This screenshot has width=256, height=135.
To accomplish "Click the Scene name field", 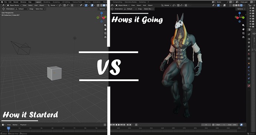I will [x=221, y=2].
